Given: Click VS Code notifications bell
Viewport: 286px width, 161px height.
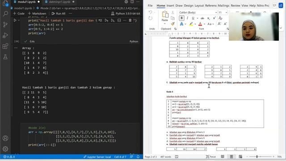Looking at the screenshot, I should [138, 157].
